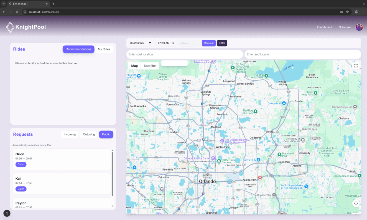Select Blanchard Park tree marker
Screen dimensions: 367x220
pyautogui.click(x=279, y=154)
